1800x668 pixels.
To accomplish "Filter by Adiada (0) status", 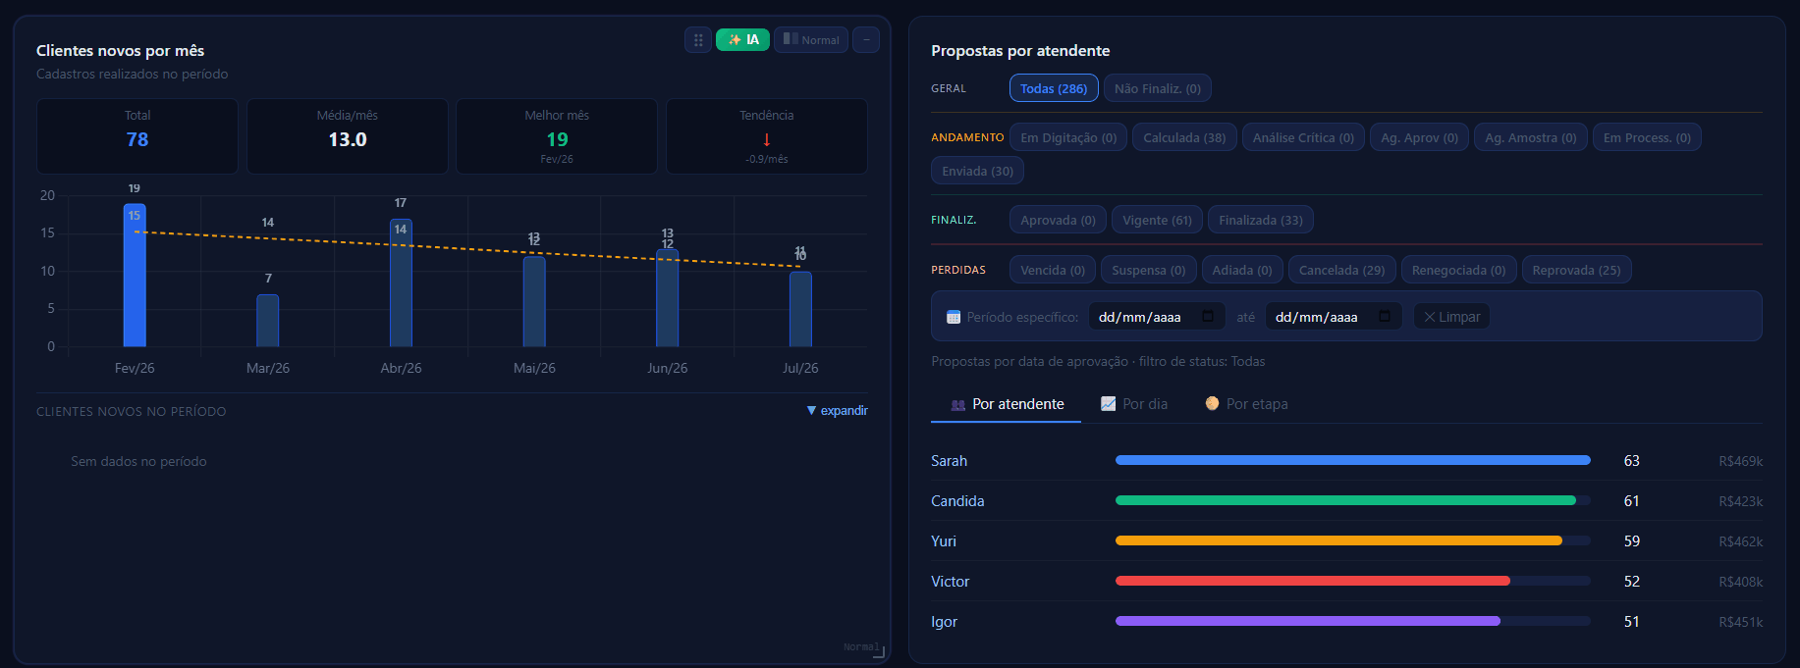I will tap(1242, 270).
